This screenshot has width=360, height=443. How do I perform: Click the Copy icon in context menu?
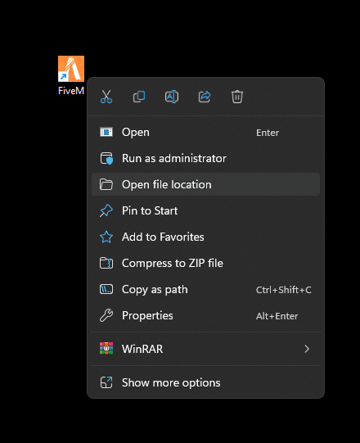139,97
